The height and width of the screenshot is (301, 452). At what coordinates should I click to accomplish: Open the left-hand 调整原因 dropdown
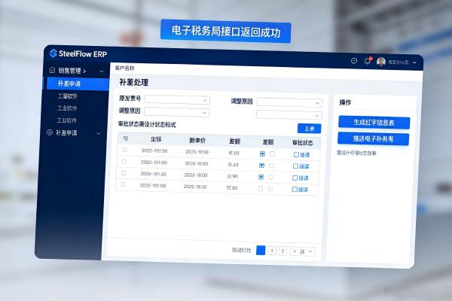(x=177, y=112)
